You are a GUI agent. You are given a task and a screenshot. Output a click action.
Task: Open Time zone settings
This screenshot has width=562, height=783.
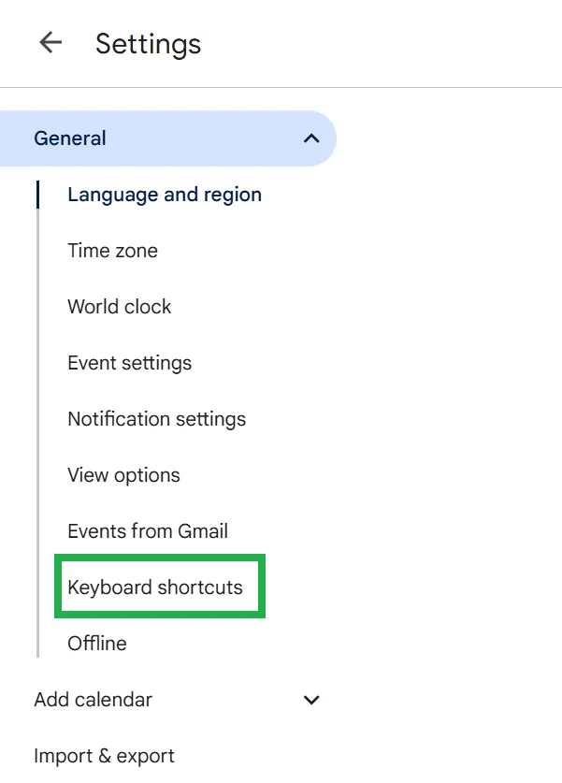[113, 250]
